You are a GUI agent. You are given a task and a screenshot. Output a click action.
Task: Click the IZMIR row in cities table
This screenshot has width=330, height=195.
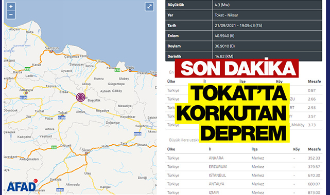(x=244, y=192)
